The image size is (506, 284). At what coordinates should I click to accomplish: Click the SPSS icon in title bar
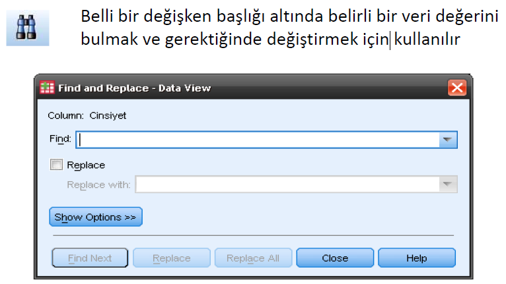pos(47,88)
